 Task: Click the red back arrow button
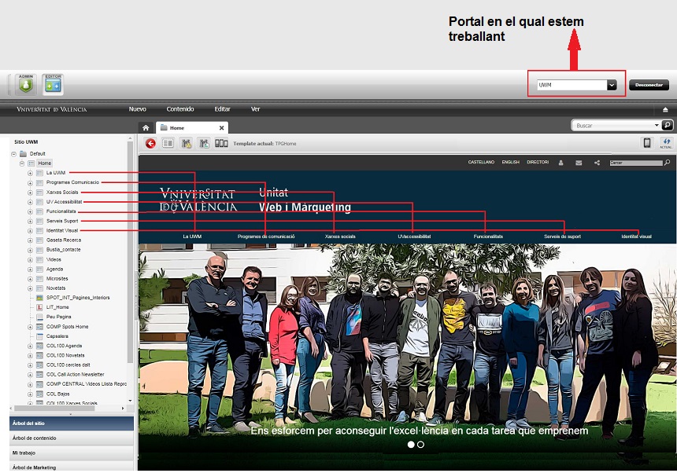coord(150,143)
